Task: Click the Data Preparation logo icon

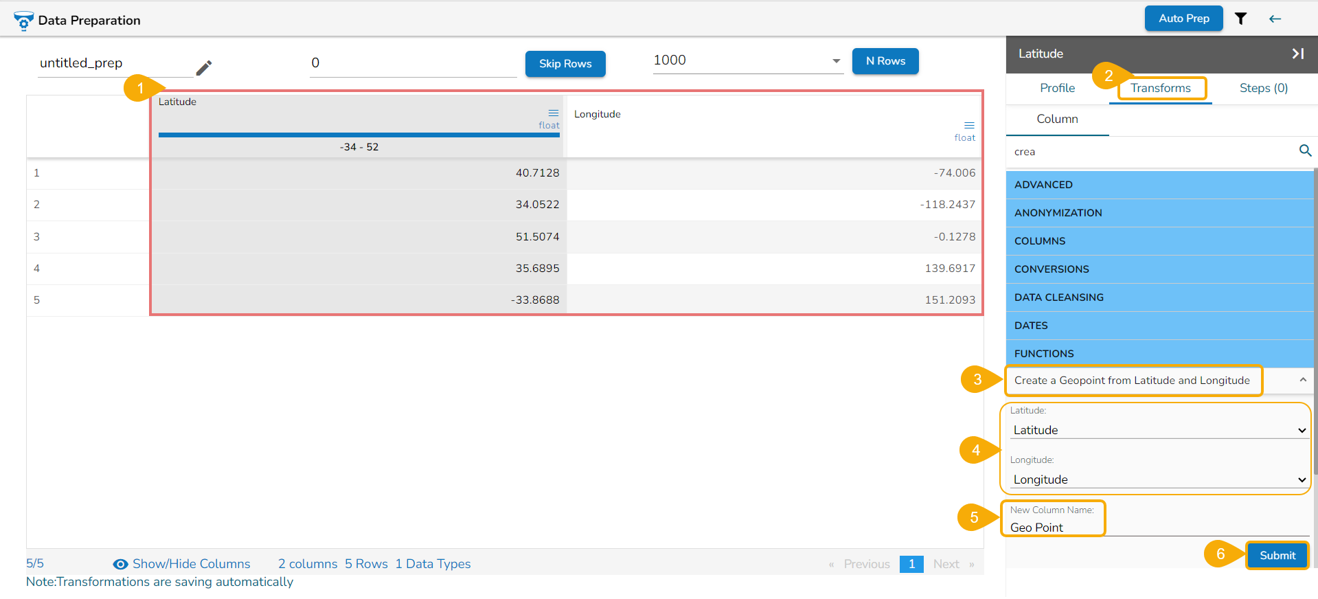Action: (x=23, y=21)
